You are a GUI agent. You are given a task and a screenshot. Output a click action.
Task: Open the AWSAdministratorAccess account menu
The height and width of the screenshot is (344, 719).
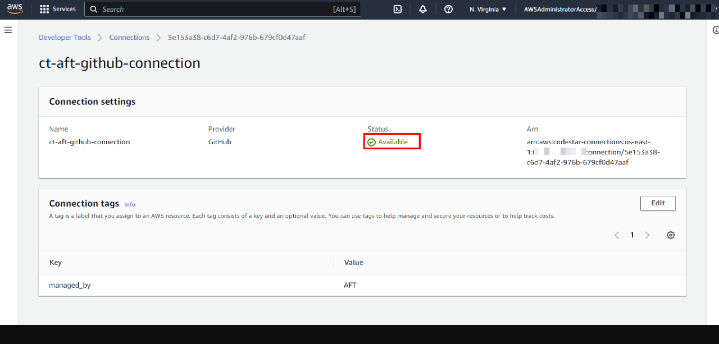pos(559,9)
